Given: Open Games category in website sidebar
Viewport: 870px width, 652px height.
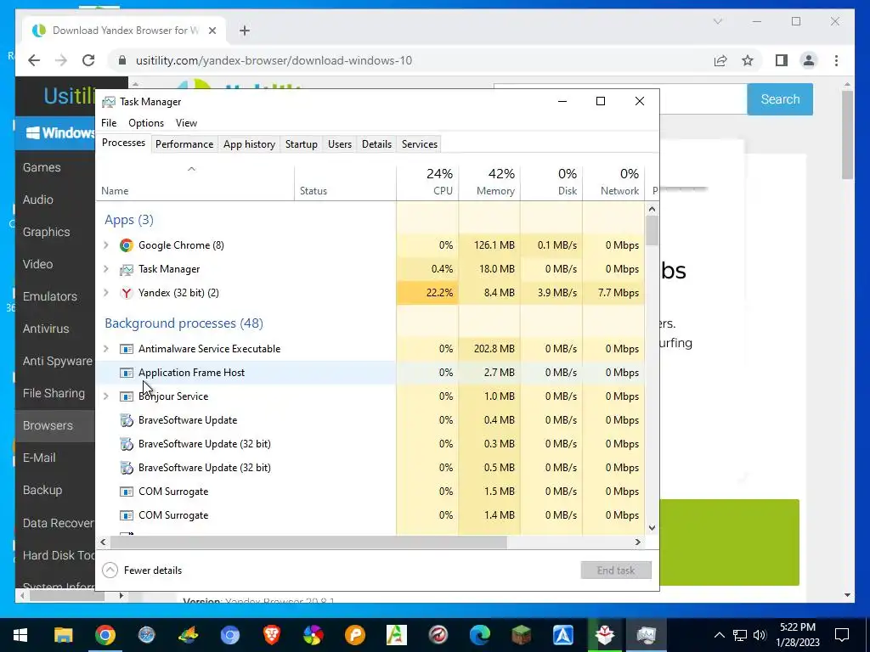Looking at the screenshot, I should [42, 167].
